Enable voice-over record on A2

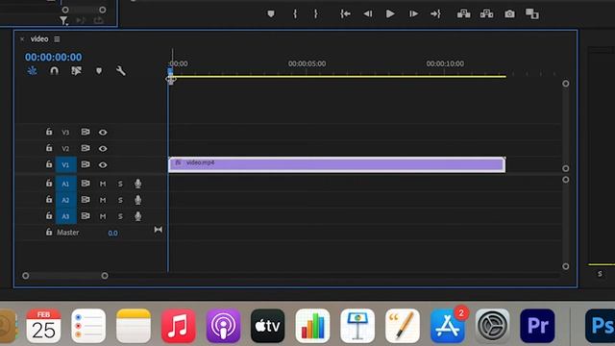tap(137, 200)
